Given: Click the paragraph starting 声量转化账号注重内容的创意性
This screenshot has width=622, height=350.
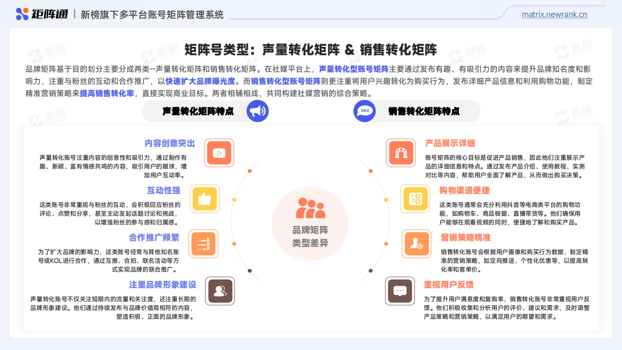Looking at the screenshot, I should 113,166.
